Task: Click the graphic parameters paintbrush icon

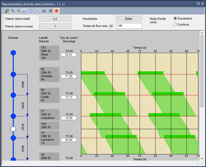Action: point(7,11)
